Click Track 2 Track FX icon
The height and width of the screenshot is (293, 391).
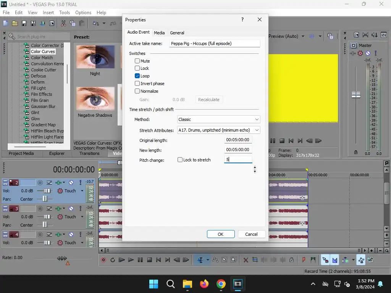58,183
